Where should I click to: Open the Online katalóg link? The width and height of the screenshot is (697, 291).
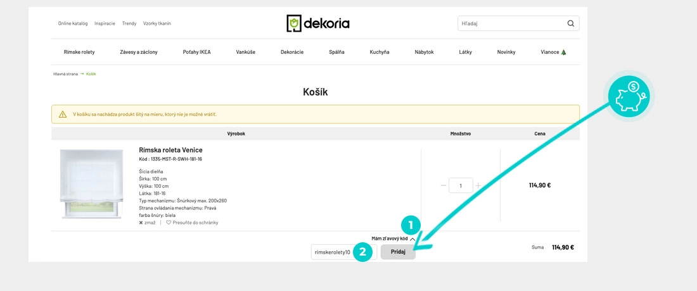(x=73, y=23)
